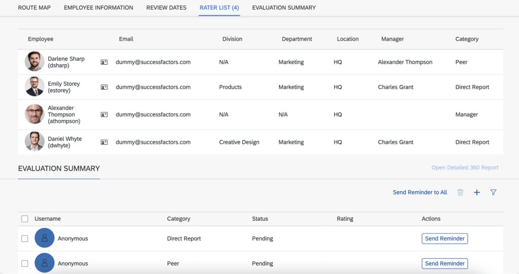Switch to the Route Map tab

(35, 8)
